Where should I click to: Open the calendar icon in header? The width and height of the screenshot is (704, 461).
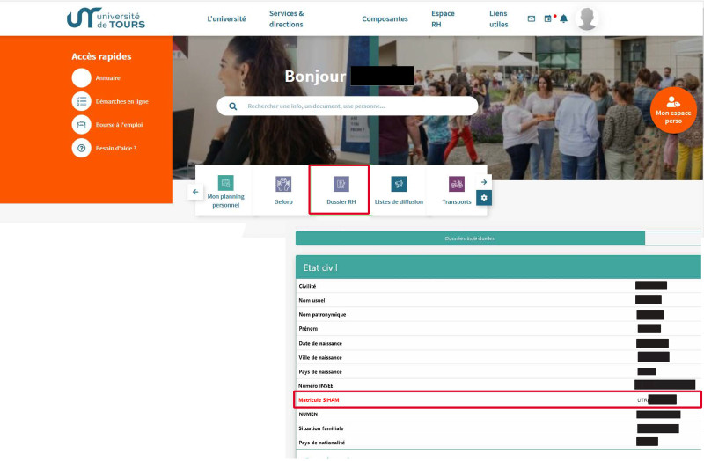pyautogui.click(x=547, y=18)
